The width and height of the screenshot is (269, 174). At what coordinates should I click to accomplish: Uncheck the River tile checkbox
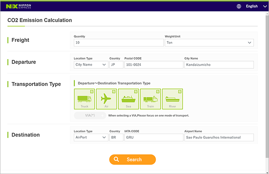[180, 91]
